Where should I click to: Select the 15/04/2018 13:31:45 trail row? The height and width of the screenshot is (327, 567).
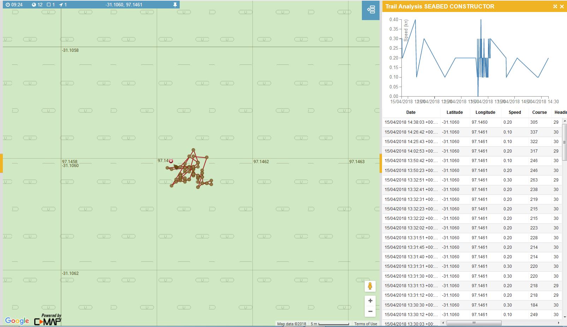click(x=471, y=247)
